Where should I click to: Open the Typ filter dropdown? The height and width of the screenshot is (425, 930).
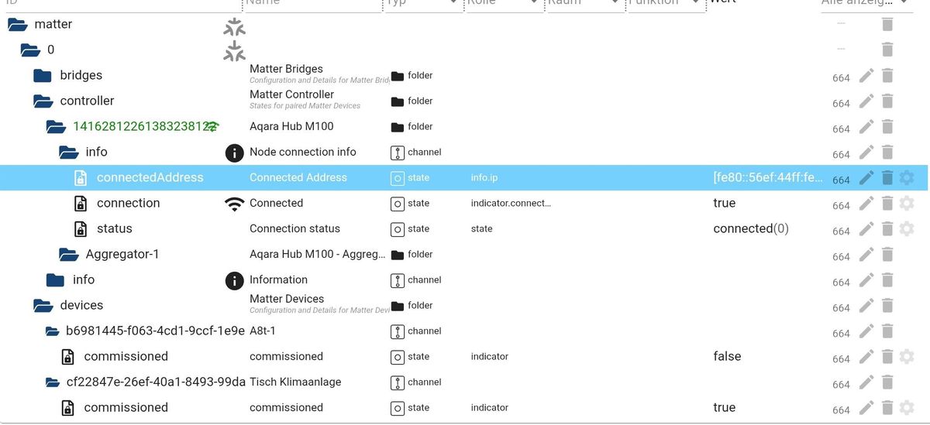tap(453, 3)
